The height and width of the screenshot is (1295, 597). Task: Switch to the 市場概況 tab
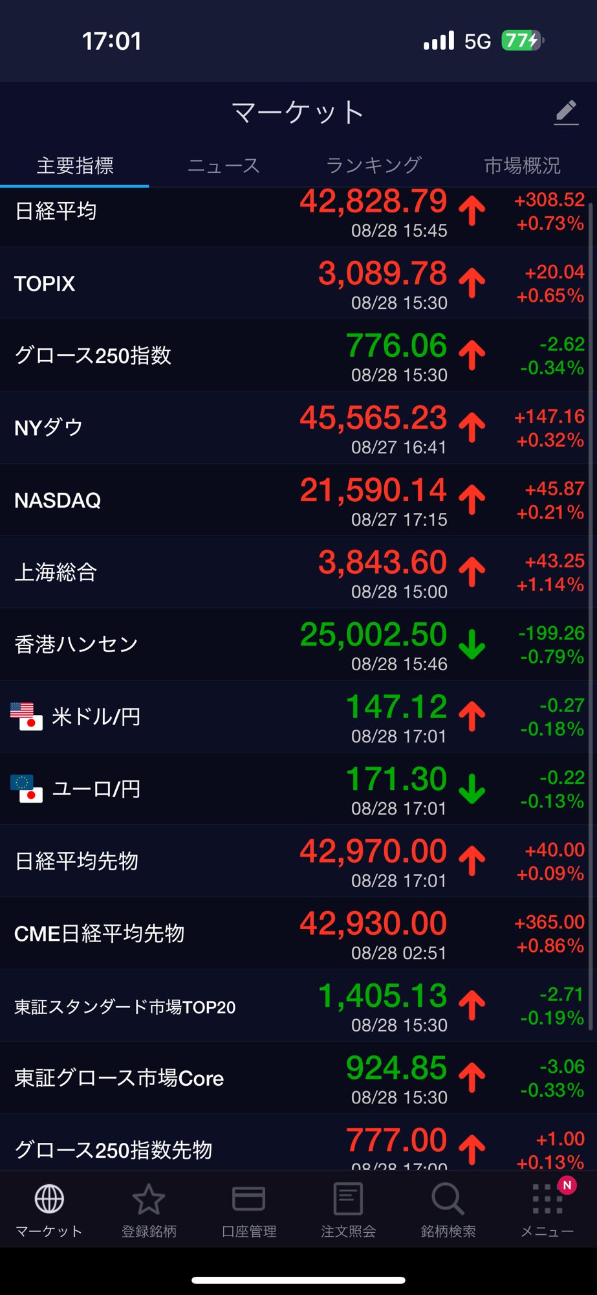(x=522, y=166)
